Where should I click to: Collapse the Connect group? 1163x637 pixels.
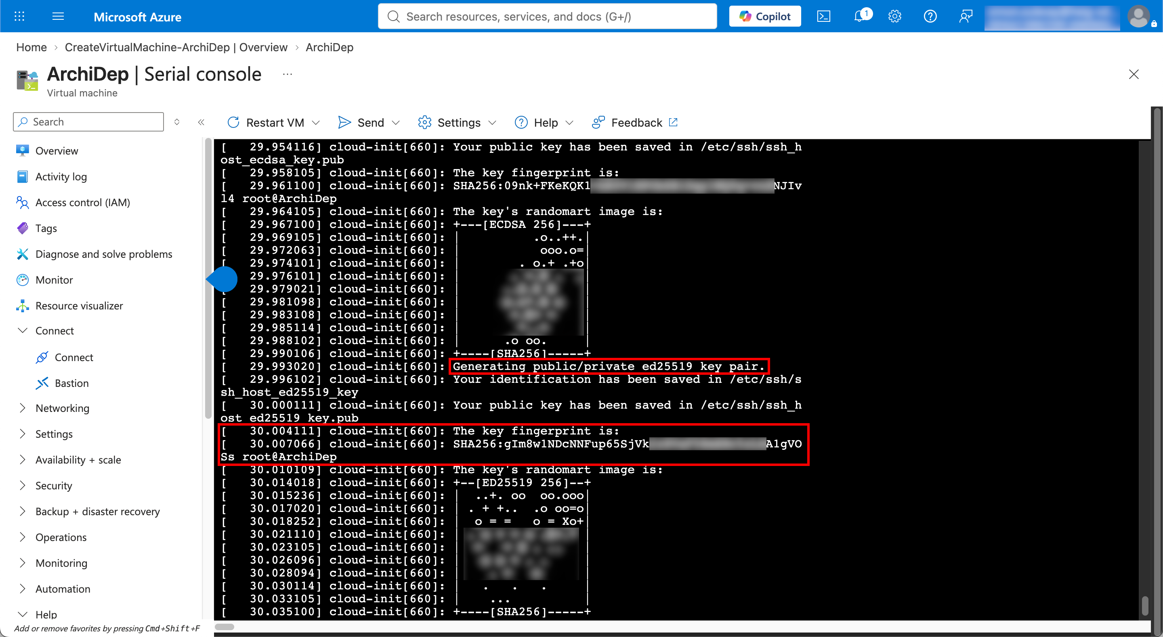tap(23, 331)
